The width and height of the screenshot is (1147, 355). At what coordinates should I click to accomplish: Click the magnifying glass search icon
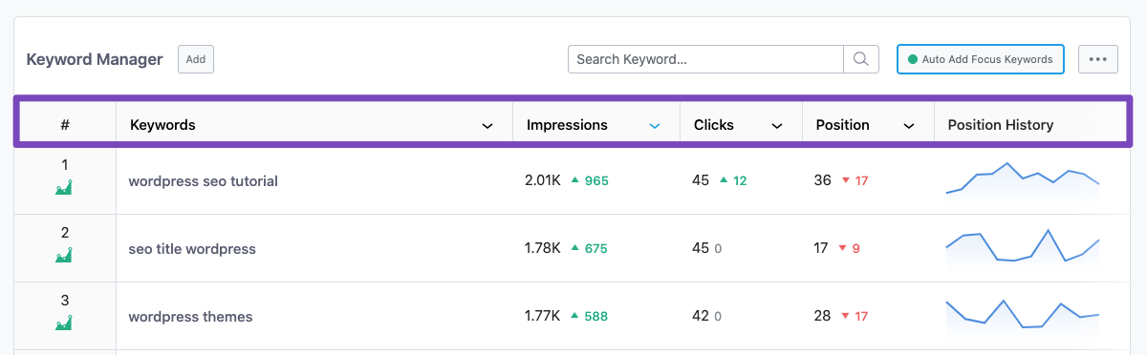click(860, 59)
